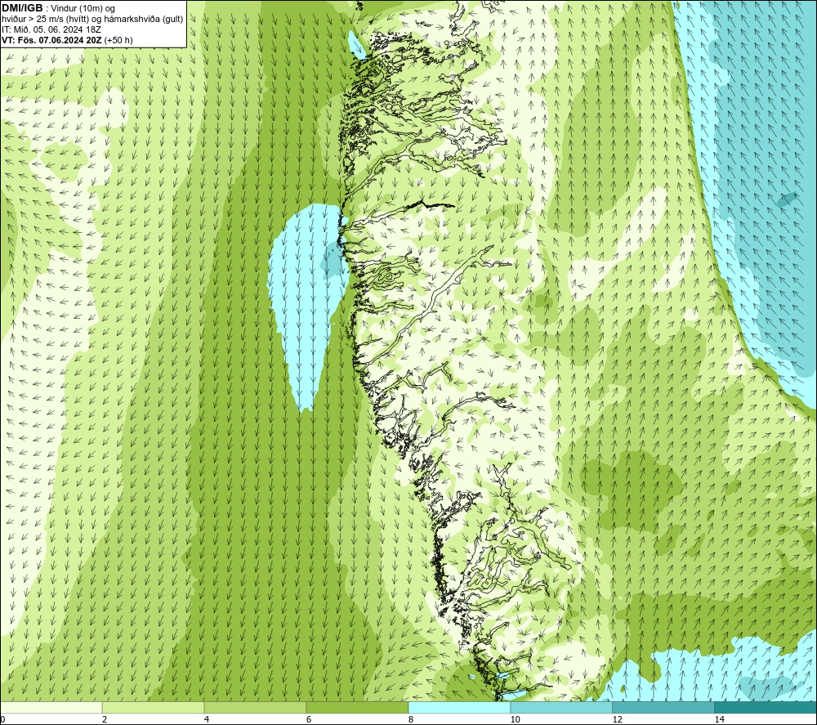Click the 8–10 m/s light cyan legend swatch
This screenshot has height=725, width=817.
tap(459, 707)
